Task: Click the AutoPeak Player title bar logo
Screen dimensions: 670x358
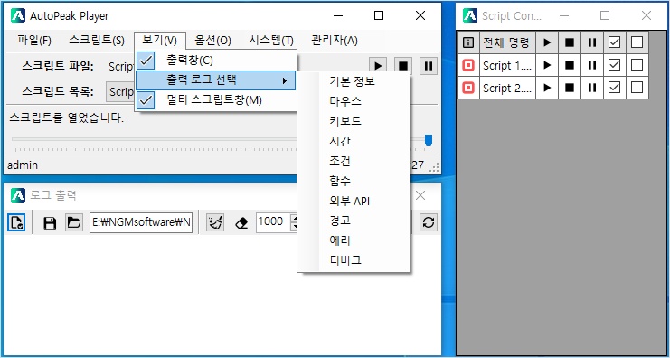Action: pyautogui.click(x=18, y=15)
